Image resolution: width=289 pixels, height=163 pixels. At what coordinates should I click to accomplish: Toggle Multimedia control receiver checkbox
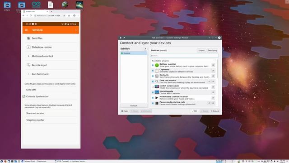click(x=153, y=98)
